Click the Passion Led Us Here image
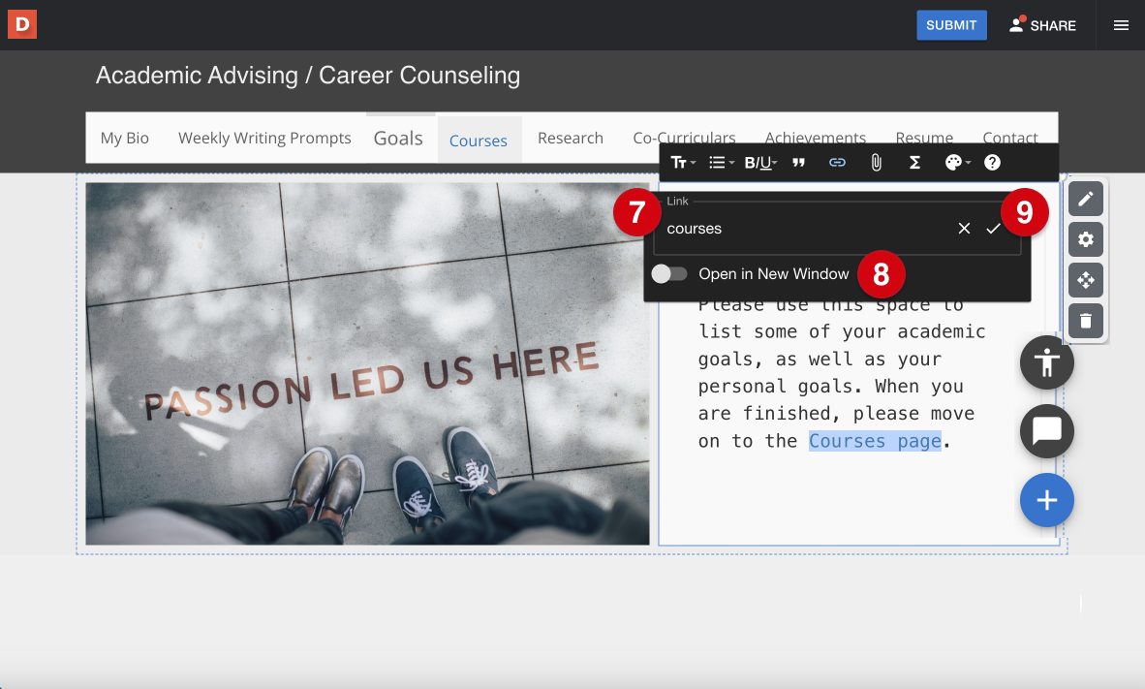The width and height of the screenshot is (1145, 689). tap(367, 363)
